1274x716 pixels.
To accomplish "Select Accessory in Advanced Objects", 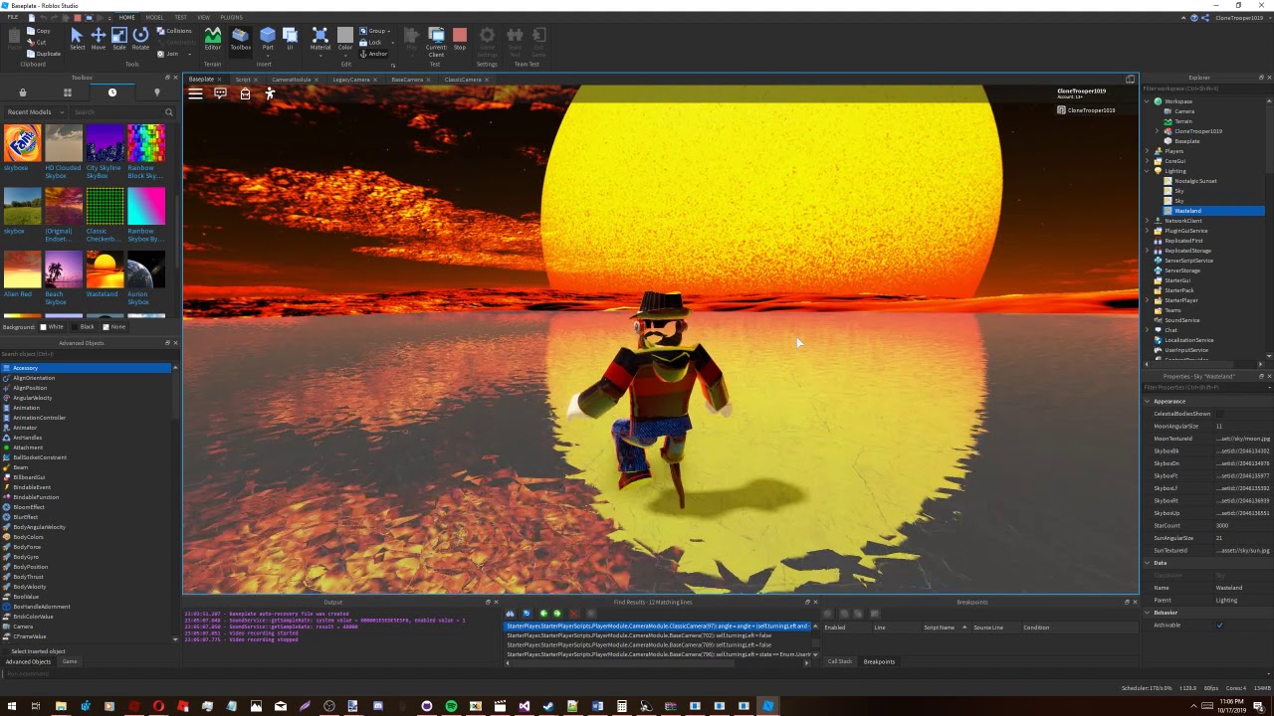I will coord(86,368).
